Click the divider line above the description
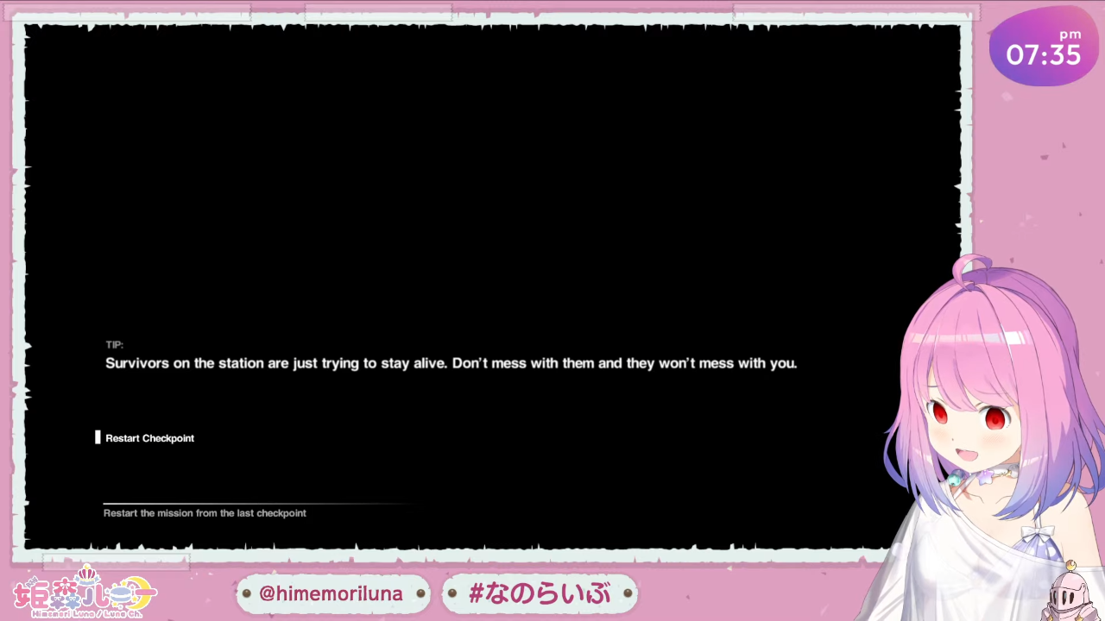Viewport: 1105px width, 621px height. pyautogui.click(x=259, y=504)
